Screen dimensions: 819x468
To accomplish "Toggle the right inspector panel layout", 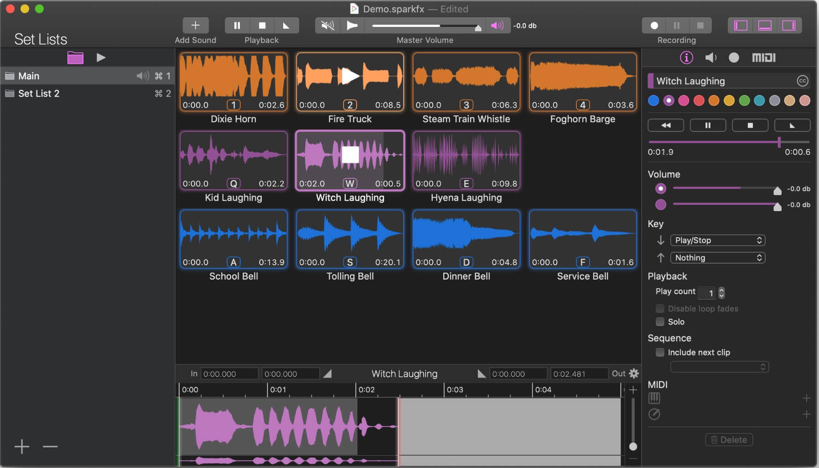I will (789, 26).
